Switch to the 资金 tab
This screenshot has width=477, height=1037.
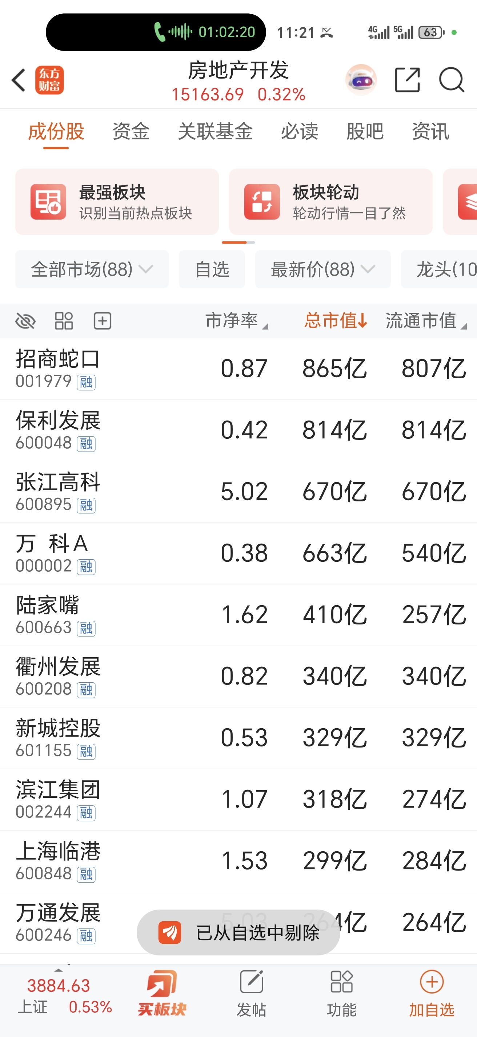131,132
